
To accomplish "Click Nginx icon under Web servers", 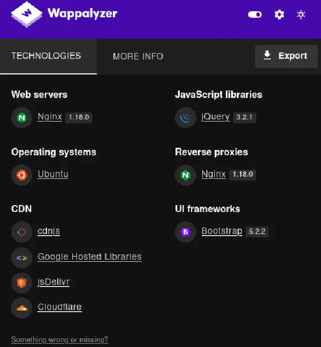I will [x=21, y=117].
